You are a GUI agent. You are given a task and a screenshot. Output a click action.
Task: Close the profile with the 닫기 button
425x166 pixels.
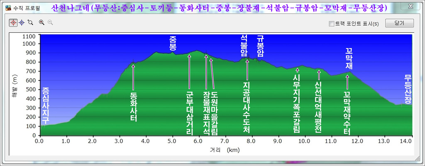click(x=399, y=23)
